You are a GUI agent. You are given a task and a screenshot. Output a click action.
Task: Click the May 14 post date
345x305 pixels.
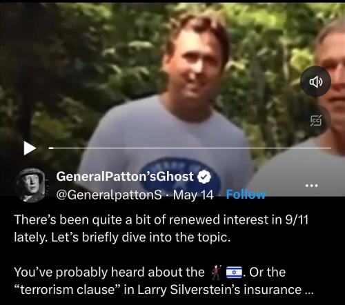(x=193, y=195)
